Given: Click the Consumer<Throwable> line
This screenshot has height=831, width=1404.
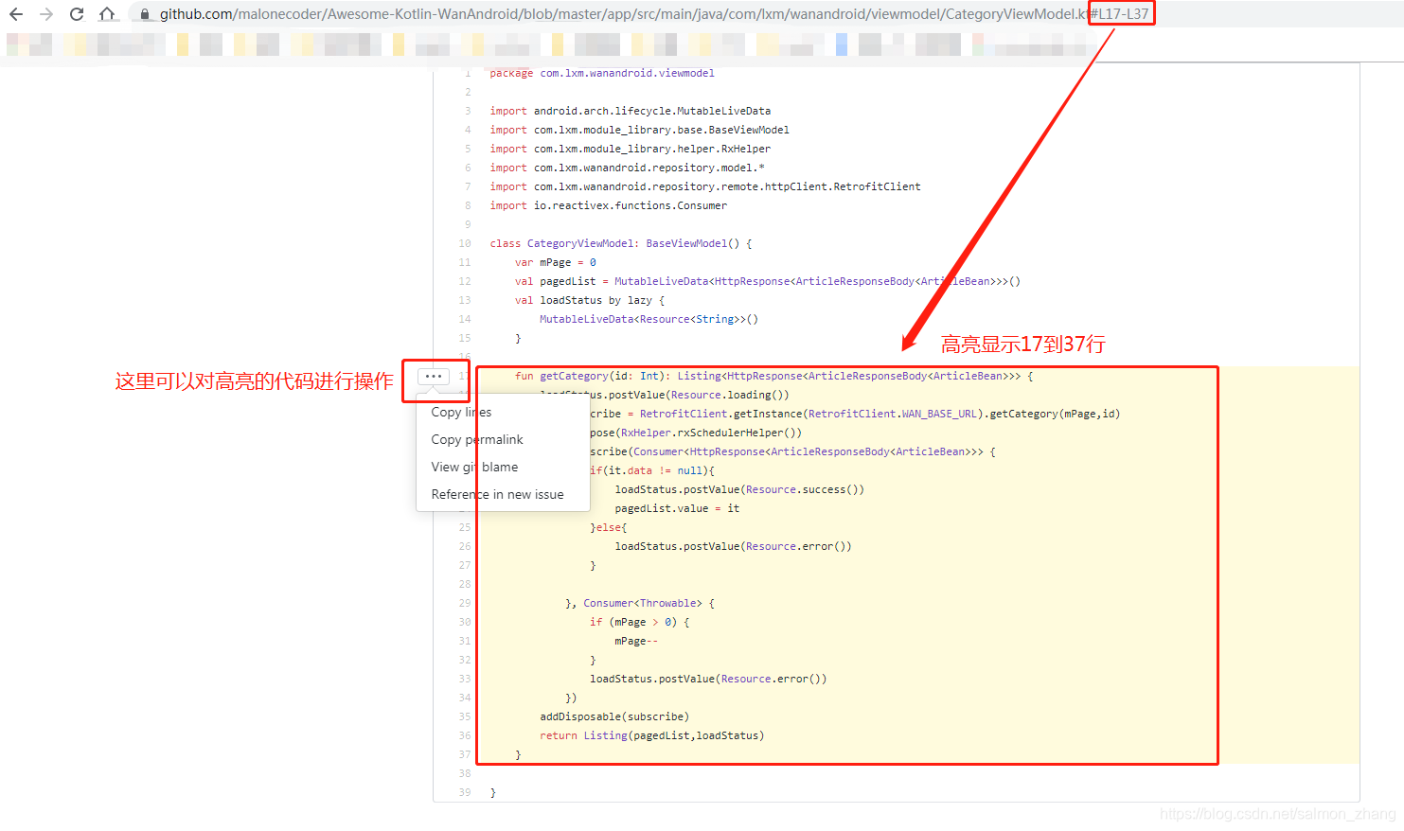Looking at the screenshot, I should [640, 603].
